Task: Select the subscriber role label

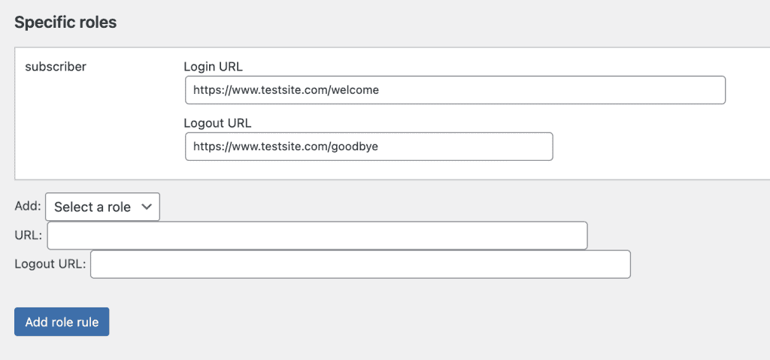Action: point(56,66)
